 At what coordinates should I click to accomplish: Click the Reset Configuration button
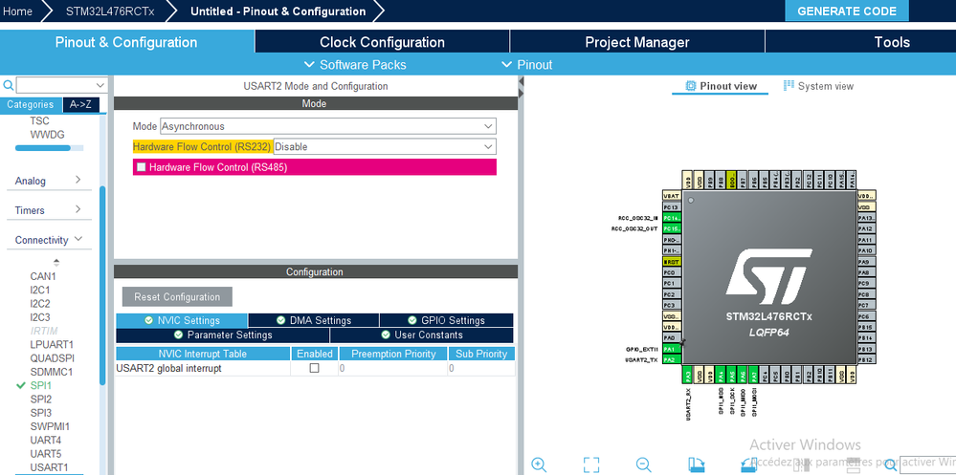pyautogui.click(x=177, y=296)
